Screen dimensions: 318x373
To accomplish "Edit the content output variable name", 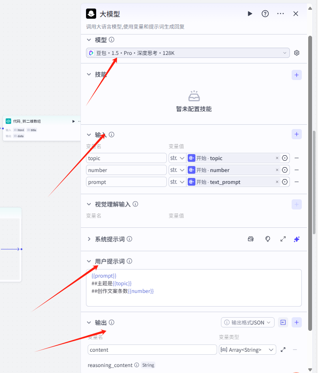I will tap(152, 350).
